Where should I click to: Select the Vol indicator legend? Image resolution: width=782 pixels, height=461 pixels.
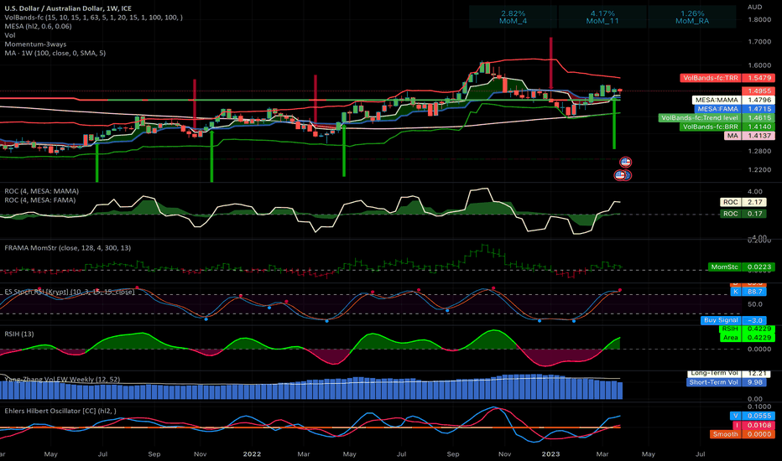[x=10, y=35]
